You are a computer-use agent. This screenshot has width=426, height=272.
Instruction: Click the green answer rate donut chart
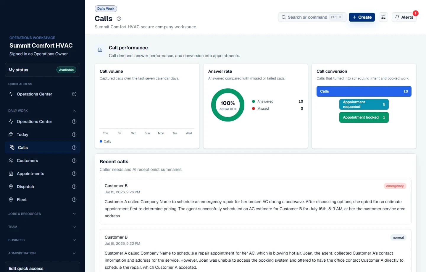[228, 105]
